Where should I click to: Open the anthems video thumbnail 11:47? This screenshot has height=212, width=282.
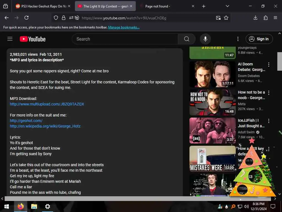[212, 53]
